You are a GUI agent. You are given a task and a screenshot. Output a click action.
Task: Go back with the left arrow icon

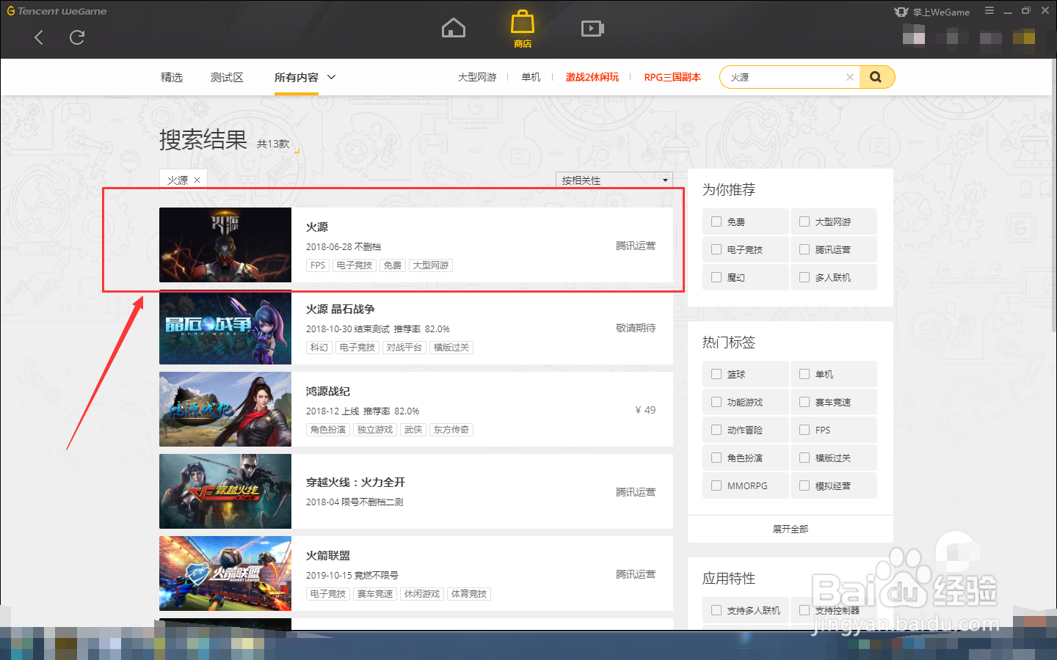coord(39,37)
